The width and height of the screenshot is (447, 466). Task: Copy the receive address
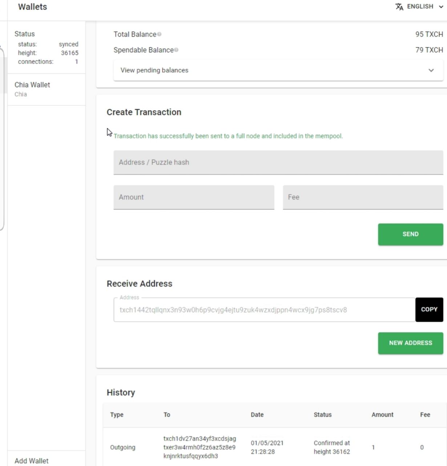(429, 309)
